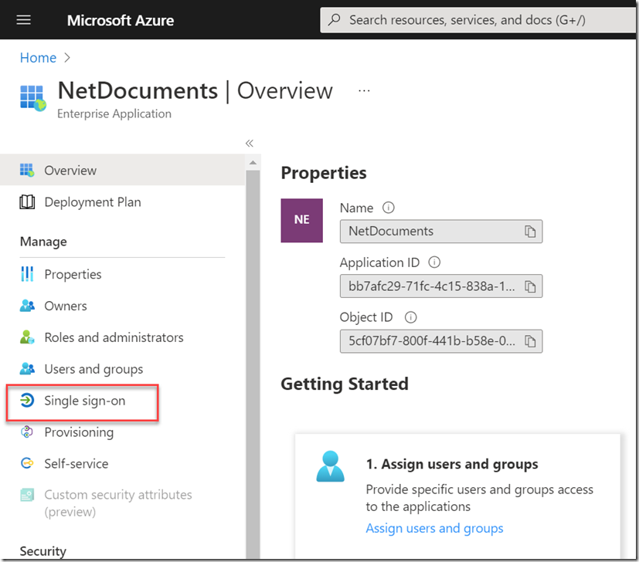
Task: Click the Self-service key icon
Action: pos(27,463)
